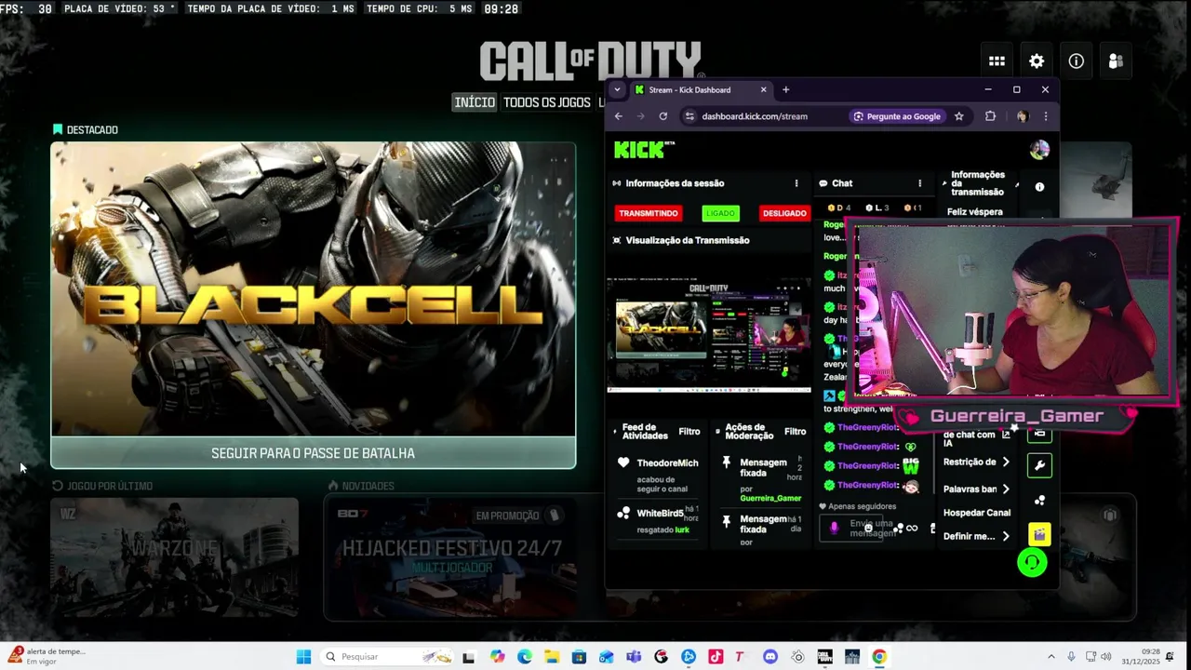Open Call of Duty settings gear

pos(1037,61)
